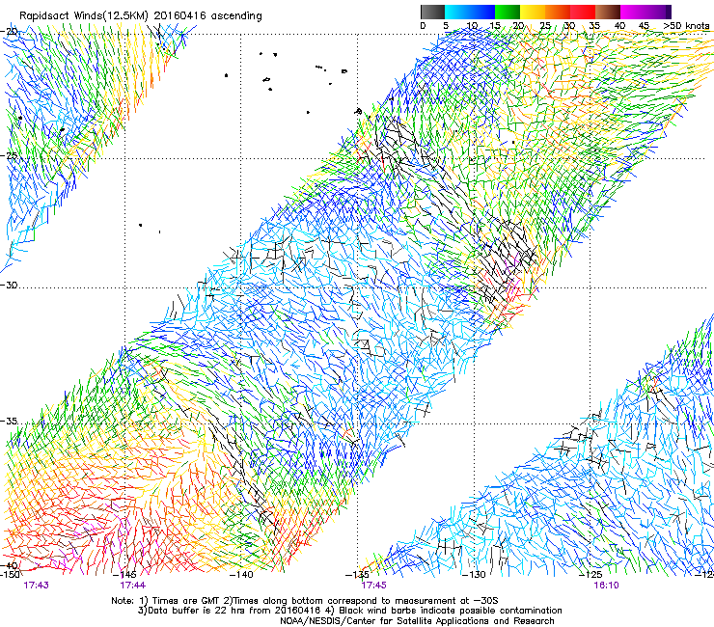The width and height of the screenshot is (714, 627).
Task: Click the '25' label under the color bar
Action: (544, 26)
